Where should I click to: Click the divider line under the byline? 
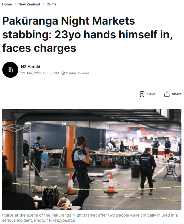pyautogui.click(x=92, y=85)
